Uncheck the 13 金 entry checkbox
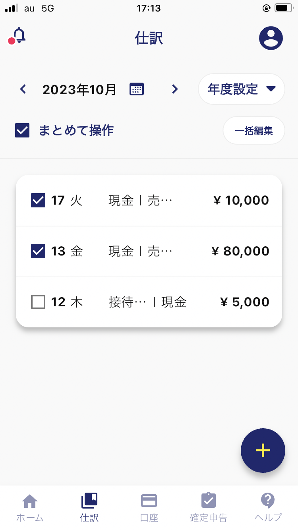 point(38,251)
